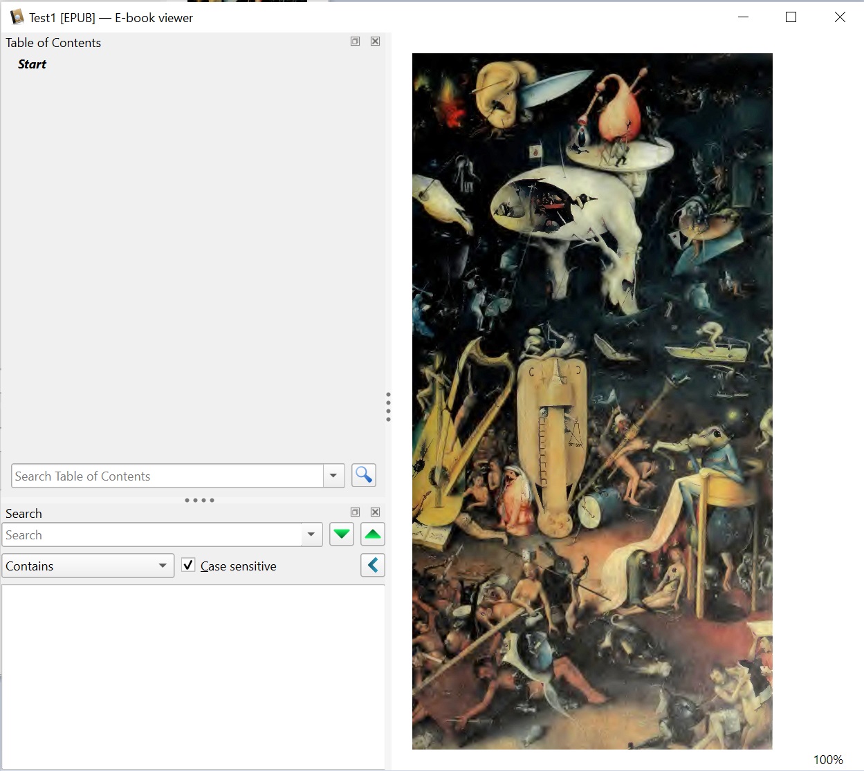The width and height of the screenshot is (864, 771).
Task: Expand the Search history dropdown arrow
Action: coord(311,535)
